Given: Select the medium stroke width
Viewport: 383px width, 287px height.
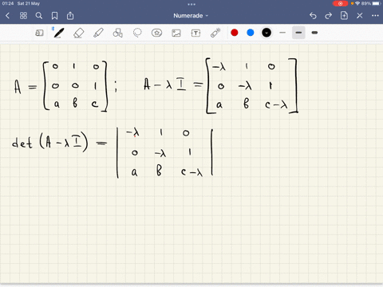Looking at the screenshot, I should point(298,33).
